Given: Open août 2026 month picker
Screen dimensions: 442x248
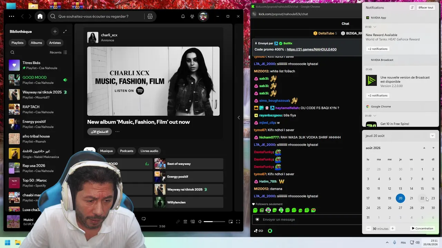Looking at the screenshot, I should 373,148.
